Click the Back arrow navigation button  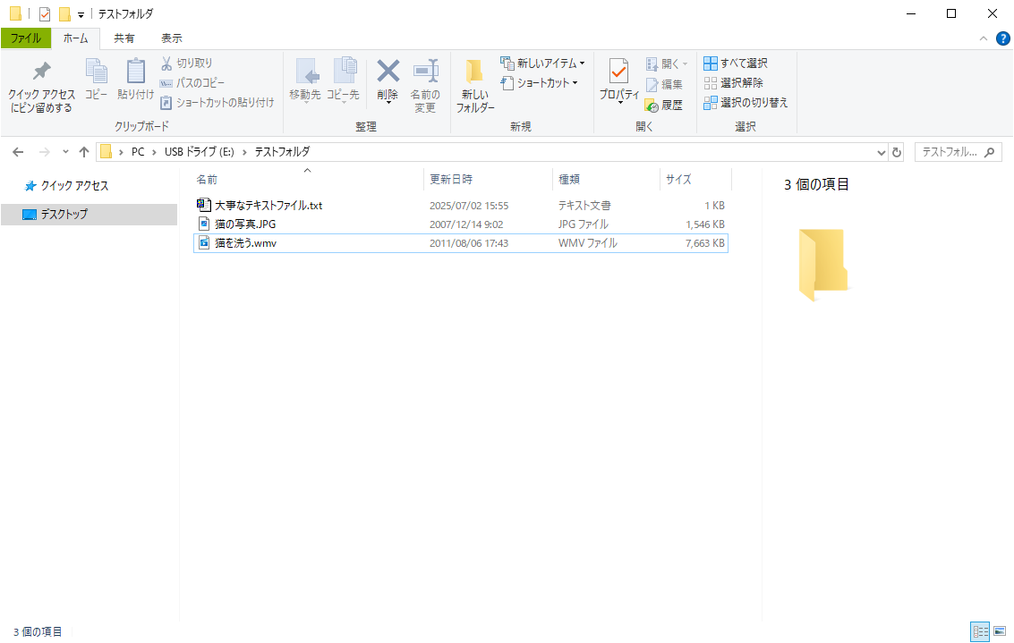click(18, 152)
